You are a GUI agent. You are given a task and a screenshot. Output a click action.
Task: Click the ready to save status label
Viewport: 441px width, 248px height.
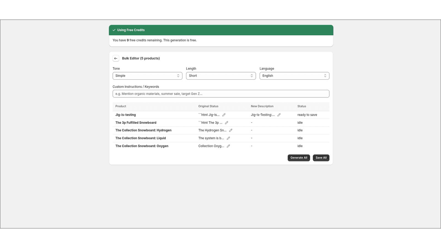307,115
